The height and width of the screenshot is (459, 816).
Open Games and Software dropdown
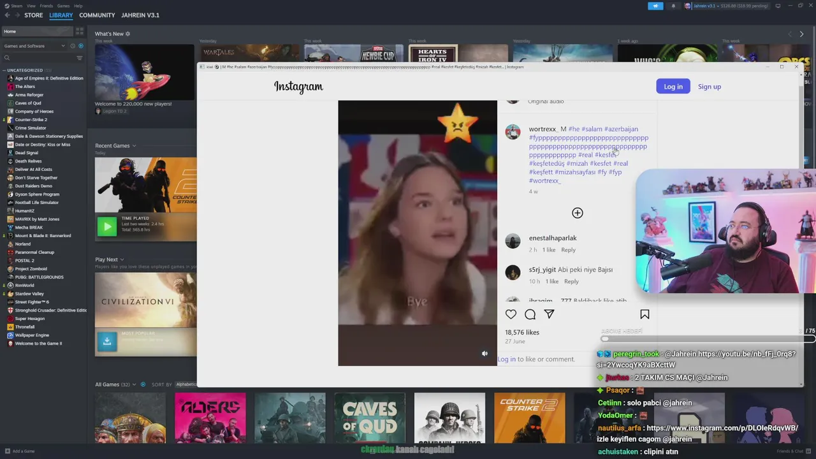[34, 46]
